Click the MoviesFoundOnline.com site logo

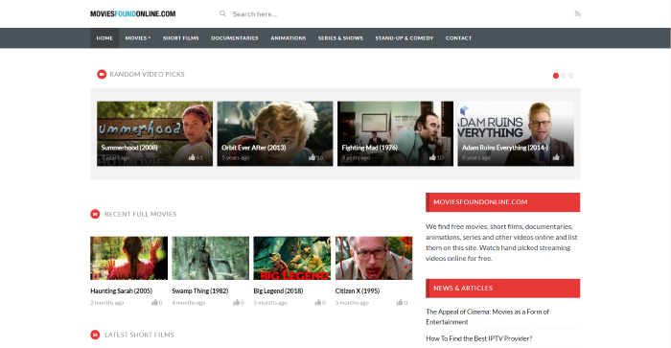132,13
